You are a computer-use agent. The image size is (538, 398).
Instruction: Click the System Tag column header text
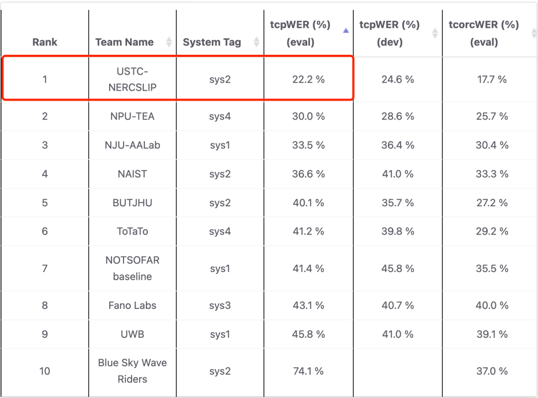coord(212,42)
